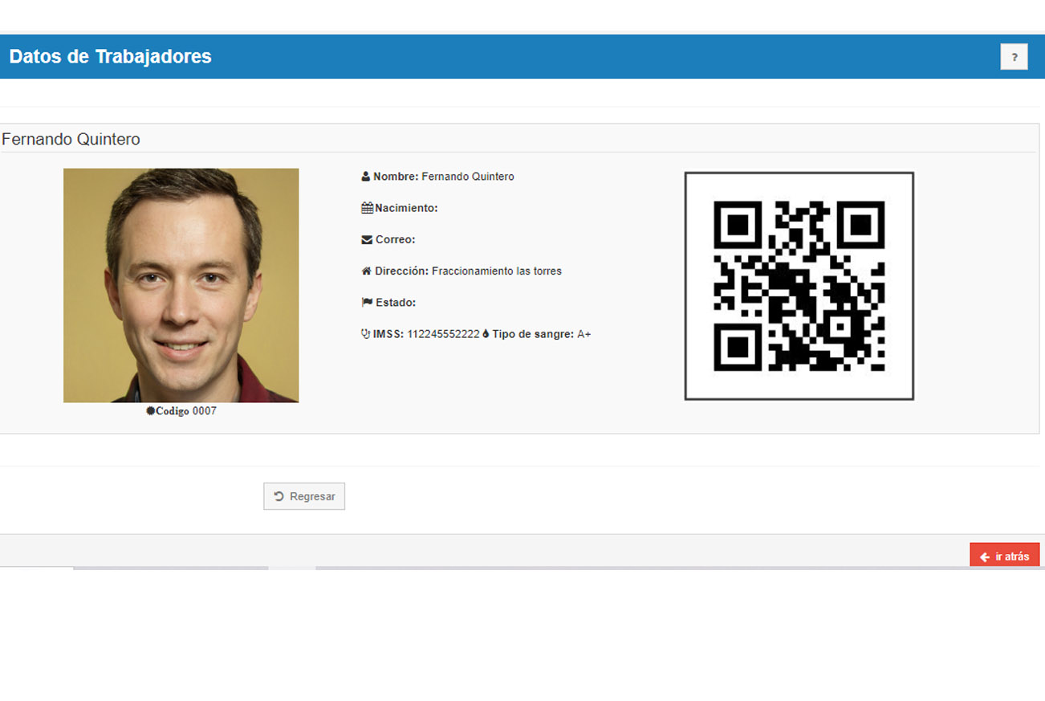The height and width of the screenshot is (701, 1045).
Task: Open the help question mark button
Action: (x=1014, y=57)
